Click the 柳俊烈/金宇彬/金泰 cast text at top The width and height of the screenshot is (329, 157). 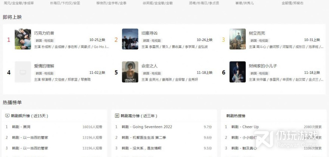click(111, 3)
